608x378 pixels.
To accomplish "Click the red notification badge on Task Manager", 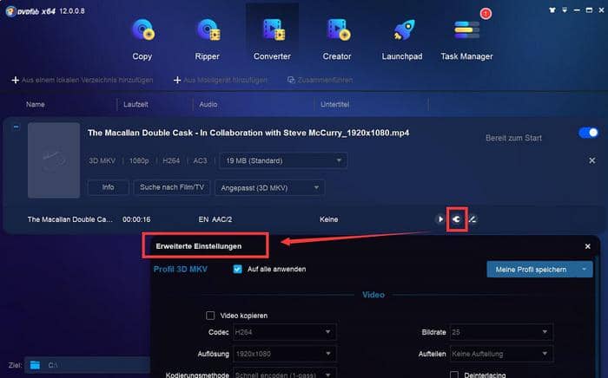I will click(486, 14).
